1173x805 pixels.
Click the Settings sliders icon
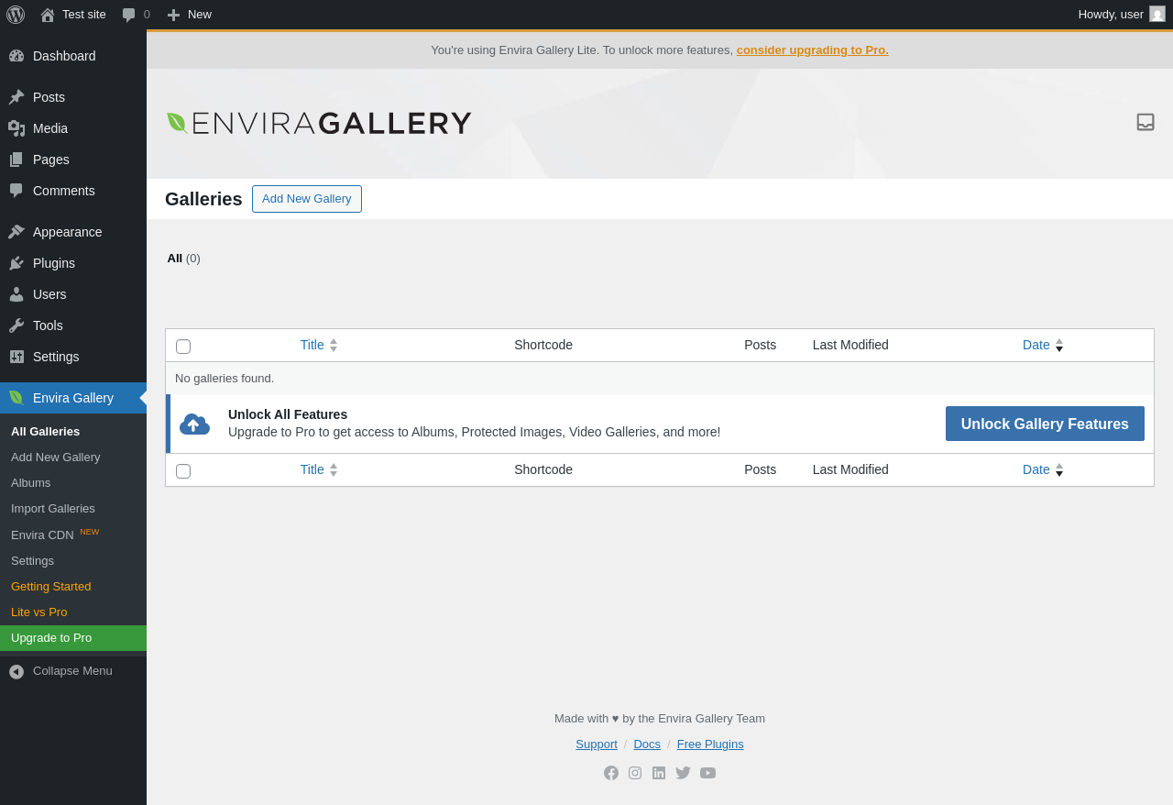[16, 357]
